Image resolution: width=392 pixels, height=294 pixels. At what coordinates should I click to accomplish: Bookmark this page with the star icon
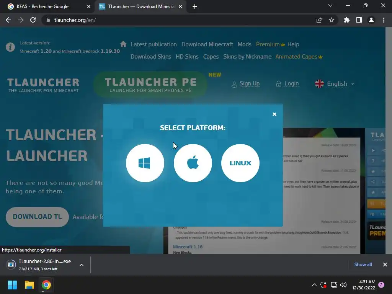[332, 20]
